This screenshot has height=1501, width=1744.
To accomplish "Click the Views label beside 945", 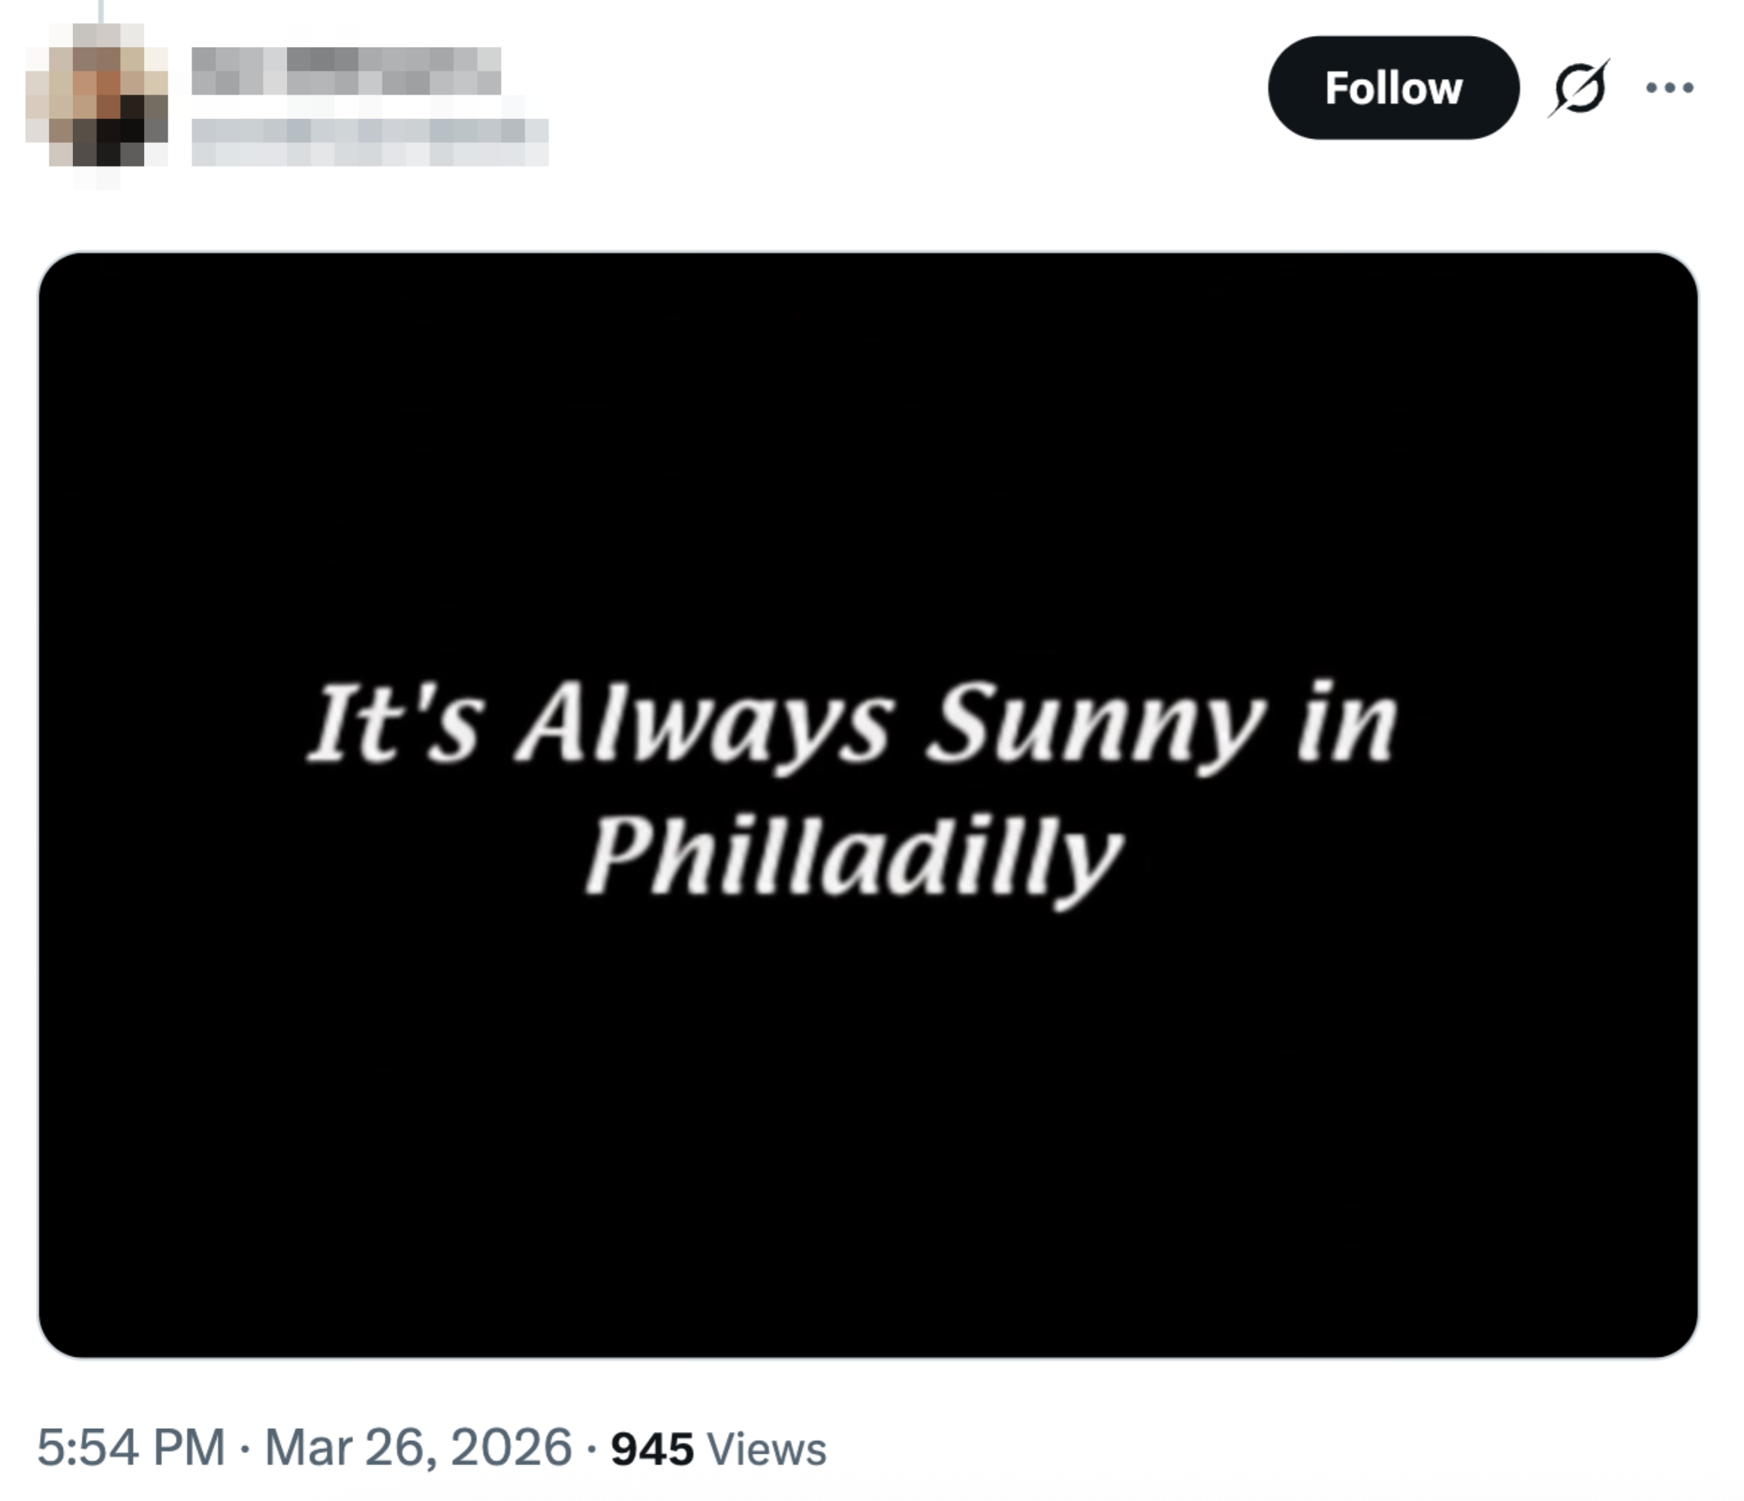I will pyautogui.click(x=767, y=1449).
